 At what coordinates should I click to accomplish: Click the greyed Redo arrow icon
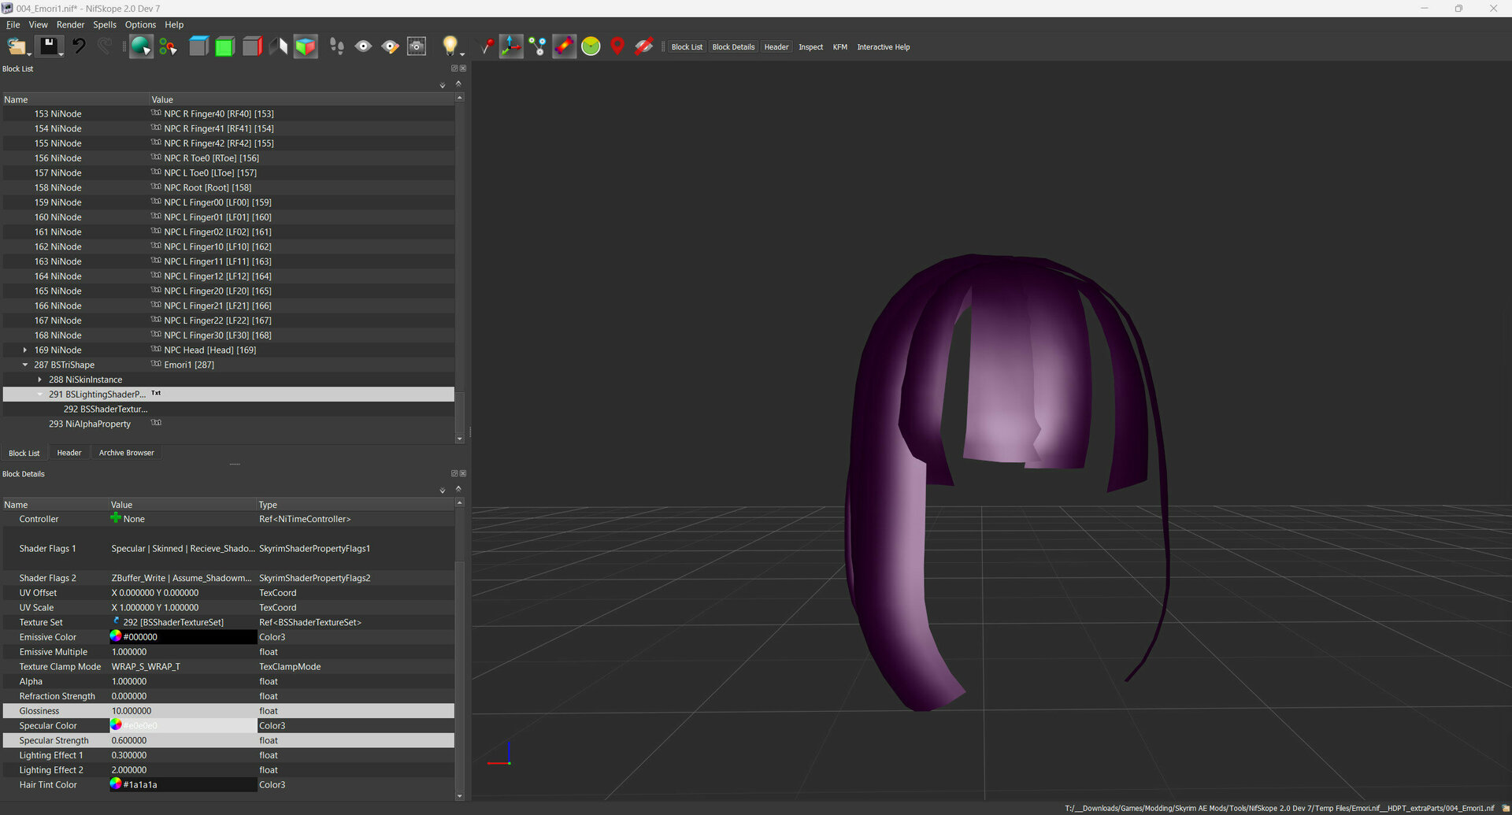(x=105, y=46)
